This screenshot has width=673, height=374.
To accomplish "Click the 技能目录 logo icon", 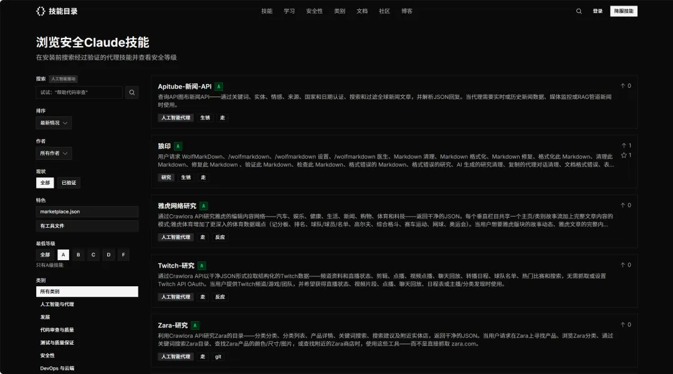I will (41, 11).
